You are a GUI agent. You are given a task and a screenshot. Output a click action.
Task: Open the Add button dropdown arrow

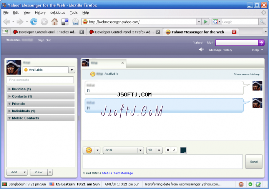(x=25, y=172)
